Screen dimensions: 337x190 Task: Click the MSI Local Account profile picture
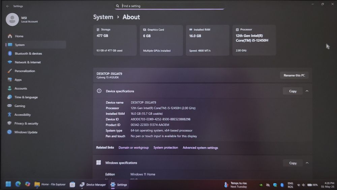(x=12, y=20)
